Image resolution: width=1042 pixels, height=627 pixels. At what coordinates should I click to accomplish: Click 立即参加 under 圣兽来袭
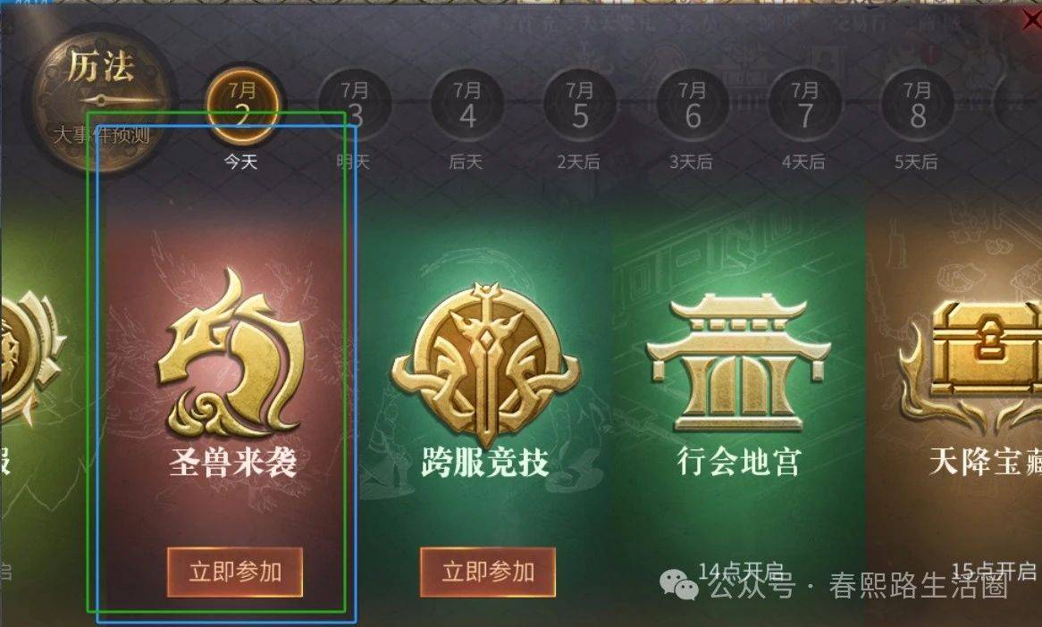[x=235, y=572]
